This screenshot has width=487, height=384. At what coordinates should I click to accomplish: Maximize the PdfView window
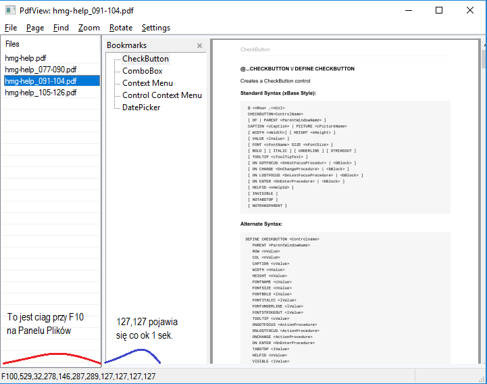(x=439, y=10)
